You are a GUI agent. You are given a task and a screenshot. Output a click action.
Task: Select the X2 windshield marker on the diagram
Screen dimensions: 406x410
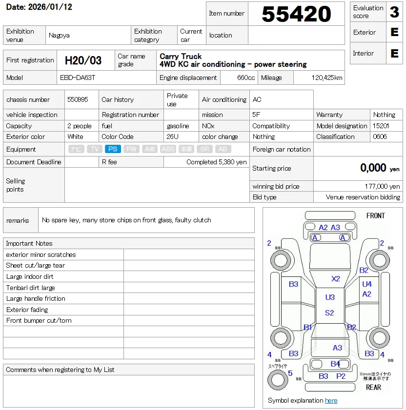click(x=335, y=278)
